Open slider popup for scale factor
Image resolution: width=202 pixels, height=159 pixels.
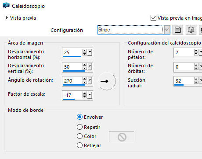(x=90, y=95)
